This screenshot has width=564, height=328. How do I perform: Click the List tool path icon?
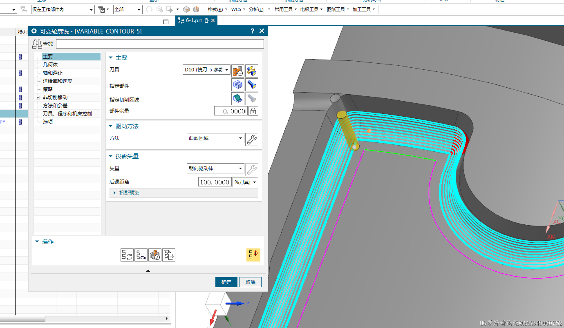pyautogui.click(x=169, y=255)
